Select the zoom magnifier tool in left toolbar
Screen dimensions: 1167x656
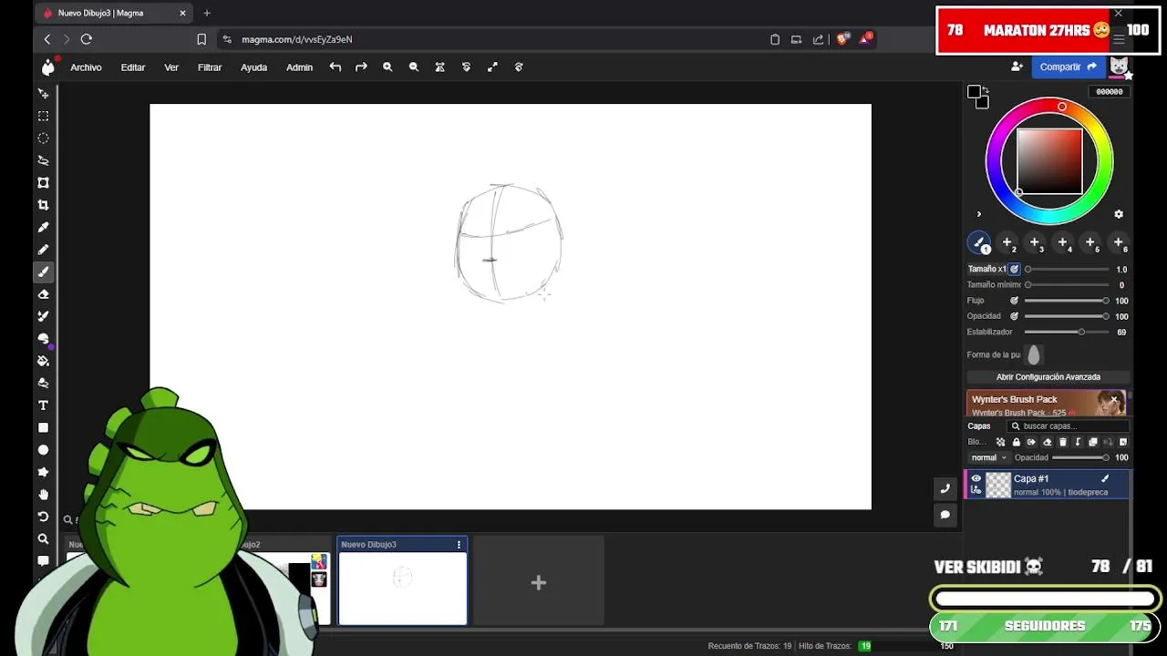click(43, 539)
